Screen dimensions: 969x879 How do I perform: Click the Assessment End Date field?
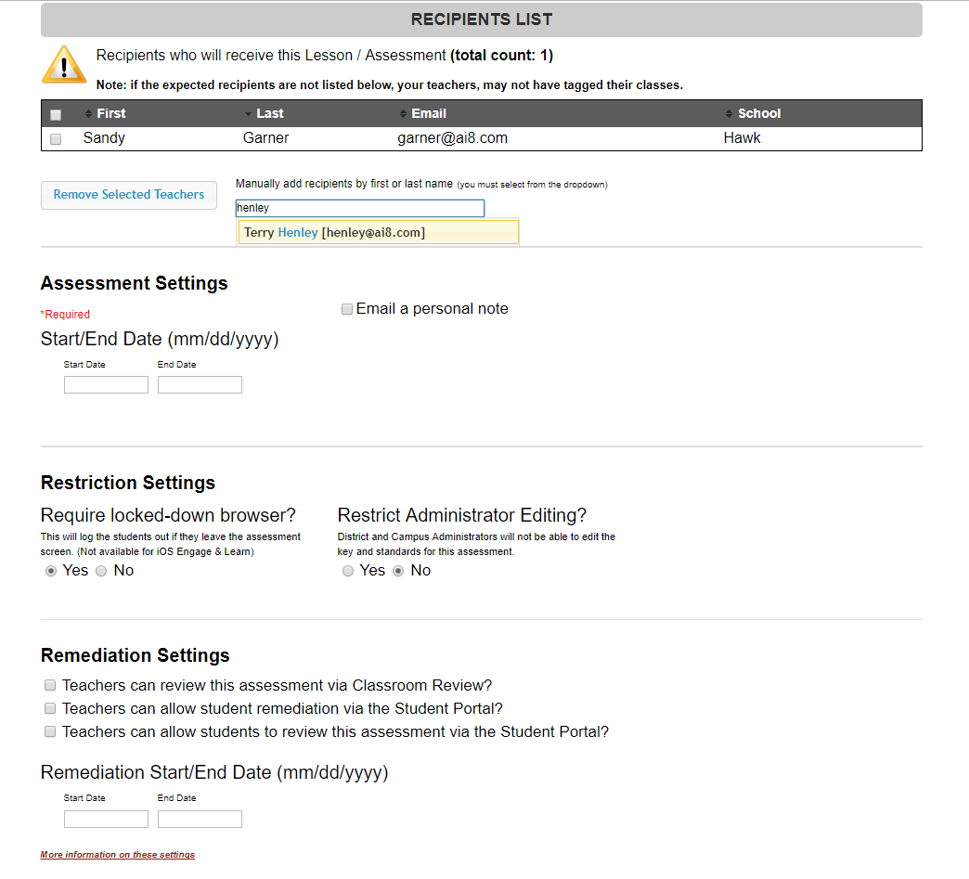point(200,384)
